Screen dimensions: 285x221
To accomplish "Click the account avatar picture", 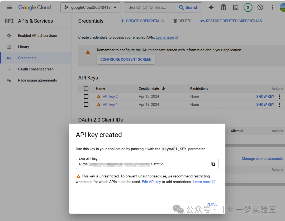I will coord(282,7).
